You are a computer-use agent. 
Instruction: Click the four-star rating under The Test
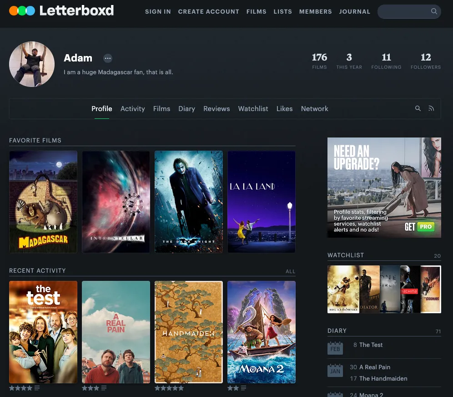click(x=20, y=388)
